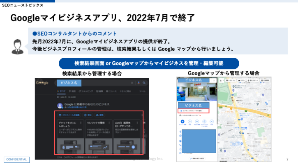Open the チャットをオンにしましょう card
The image size is (298, 167).
click(x=71, y=137)
